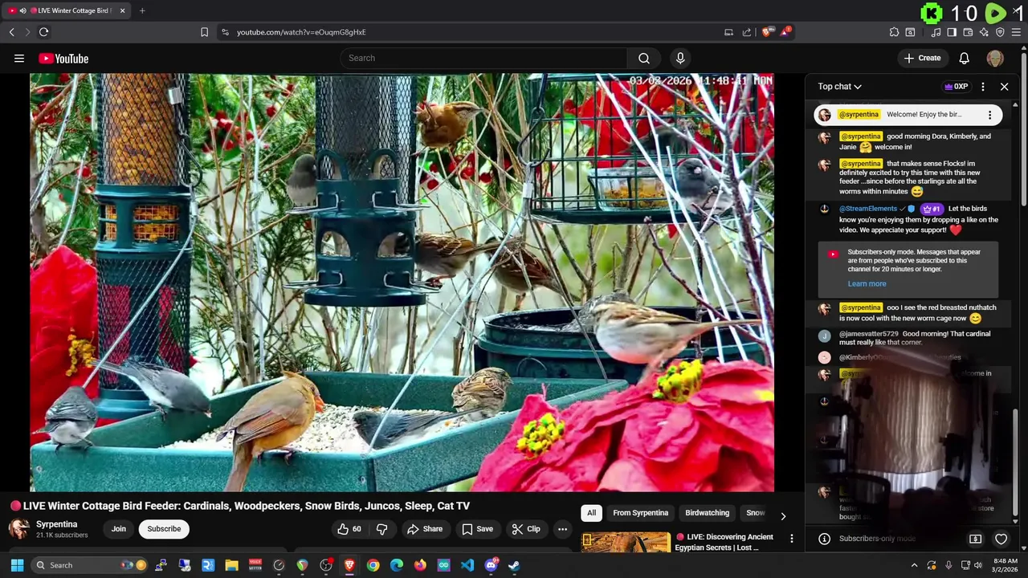1028x578 pixels.
Task: Send a Super Chat via dollar icon
Action: [975, 539]
